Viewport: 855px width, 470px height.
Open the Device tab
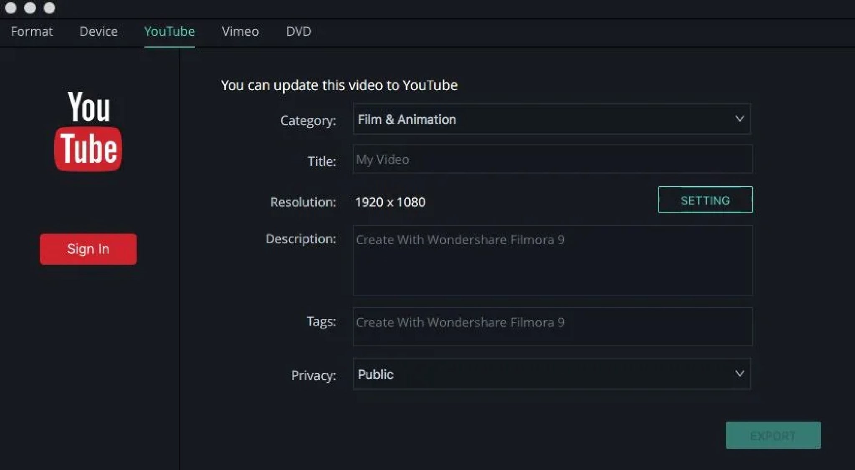tap(99, 32)
